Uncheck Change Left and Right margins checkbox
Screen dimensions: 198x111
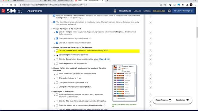pyautogui.click(x=57, y=38)
